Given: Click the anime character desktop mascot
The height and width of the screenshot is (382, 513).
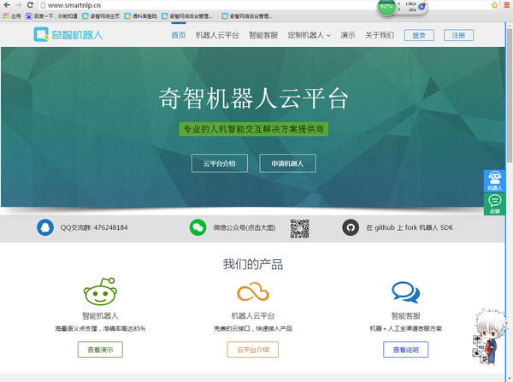Looking at the screenshot, I should (x=489, y=337).
